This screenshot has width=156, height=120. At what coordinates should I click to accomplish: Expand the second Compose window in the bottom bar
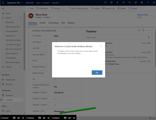(x=40, y=118)
